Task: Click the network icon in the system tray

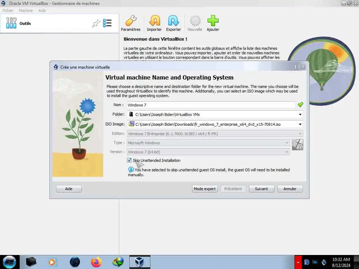Action: pyautogui.click(x=315, y=262)
